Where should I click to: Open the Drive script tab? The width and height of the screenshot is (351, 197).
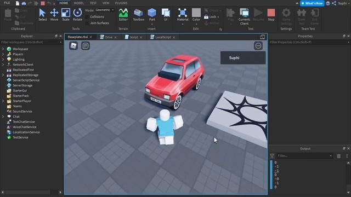[109, 37]
